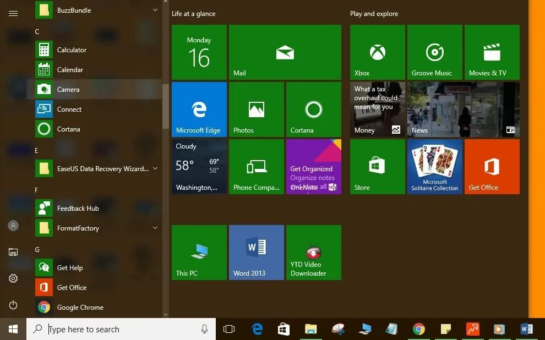Launch Google Chrome from the app list

pyautogui.click(x=94, y=307)
